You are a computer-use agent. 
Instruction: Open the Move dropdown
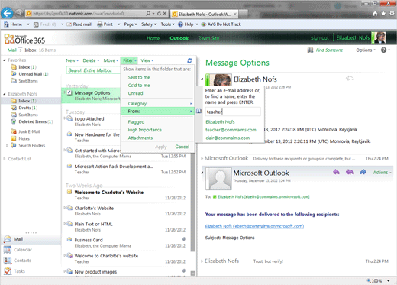pyautogui.click(x=111, y=60)
